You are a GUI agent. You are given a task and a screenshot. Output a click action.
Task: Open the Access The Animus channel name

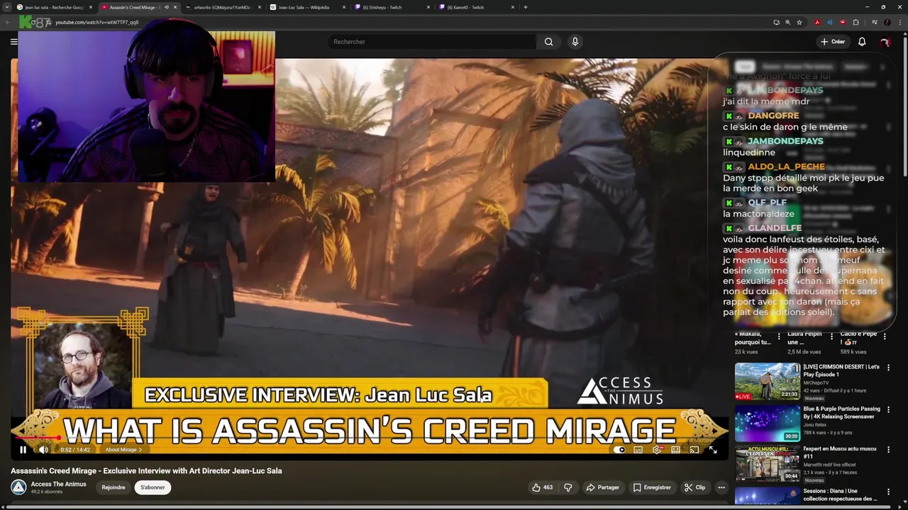[59, 484]
